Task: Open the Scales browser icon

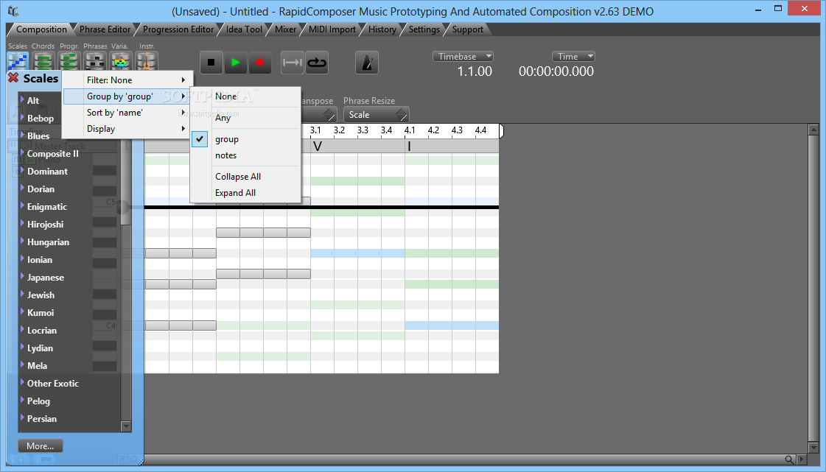Action: 18,62
